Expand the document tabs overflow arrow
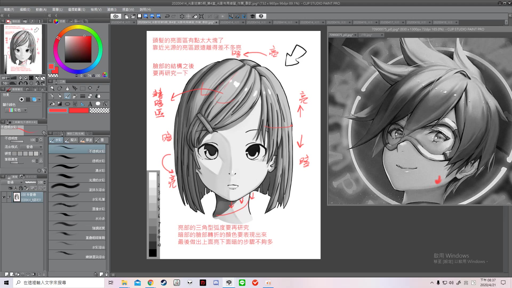Screen dimensions: 512x288 tap(506, 22)
